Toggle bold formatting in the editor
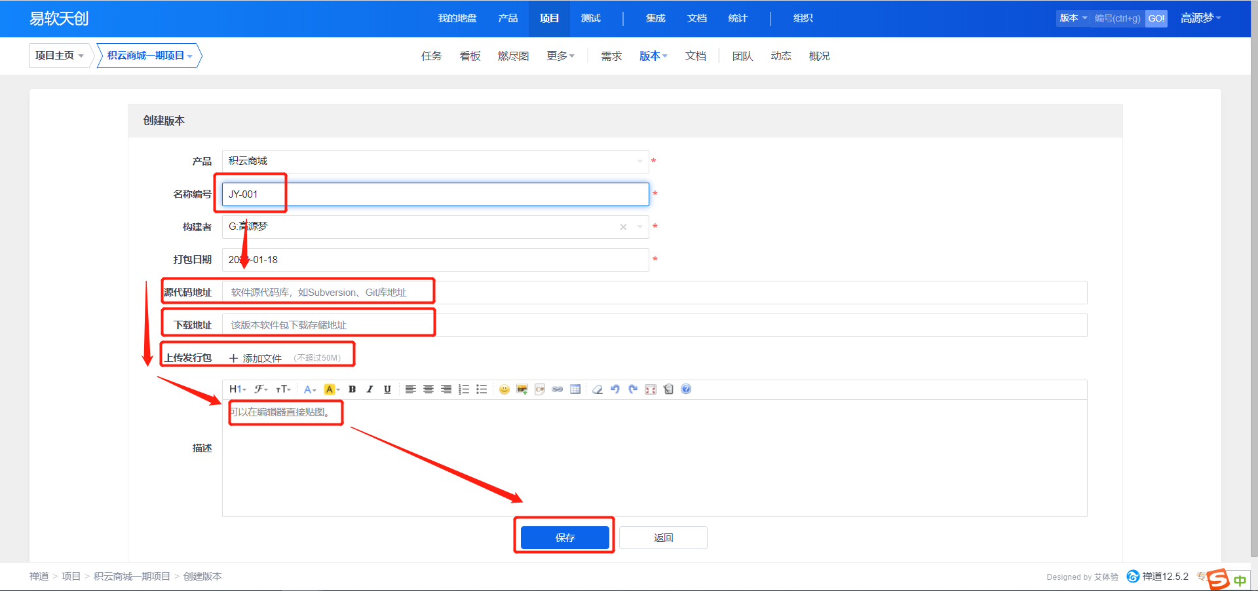1258x591 pixels. [353, 389]
